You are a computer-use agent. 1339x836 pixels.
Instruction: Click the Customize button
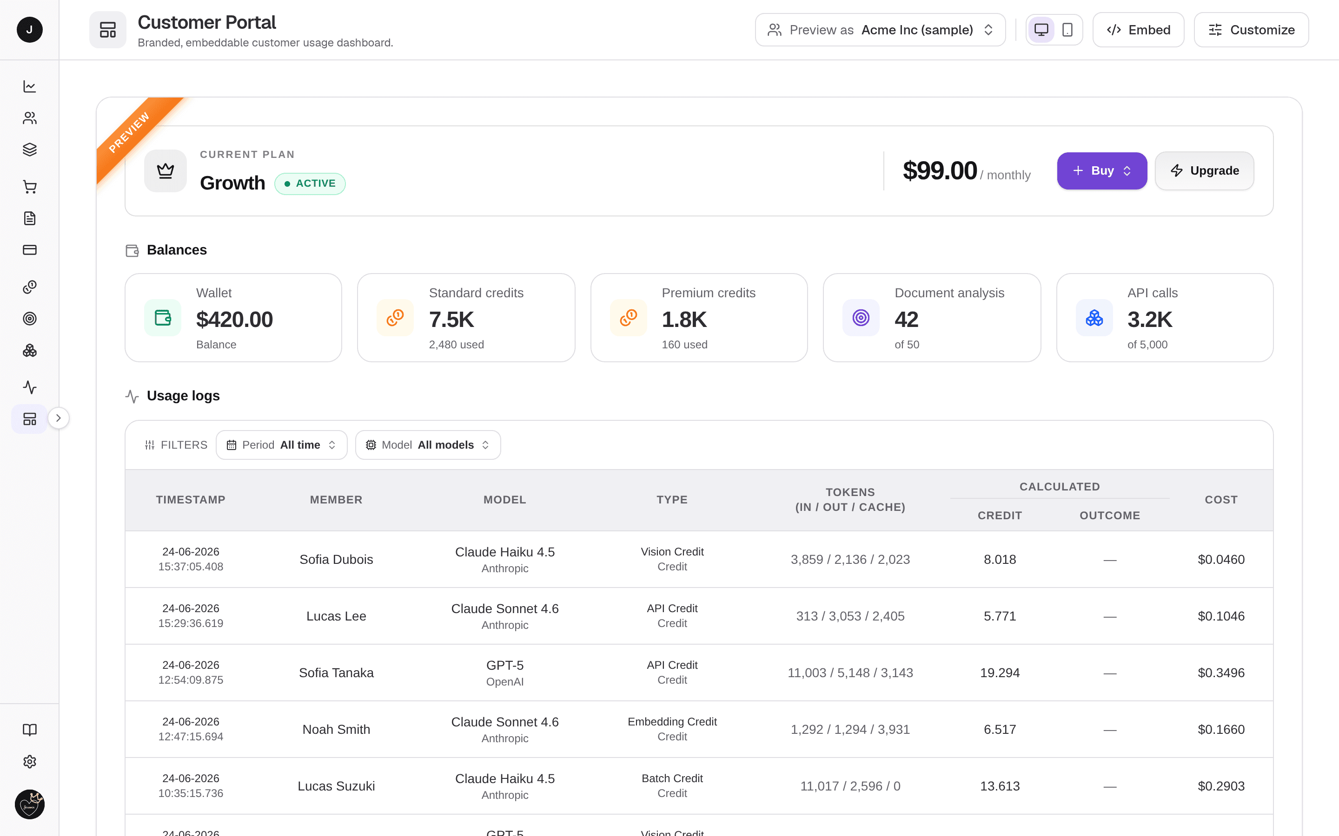coord(1251,30)
